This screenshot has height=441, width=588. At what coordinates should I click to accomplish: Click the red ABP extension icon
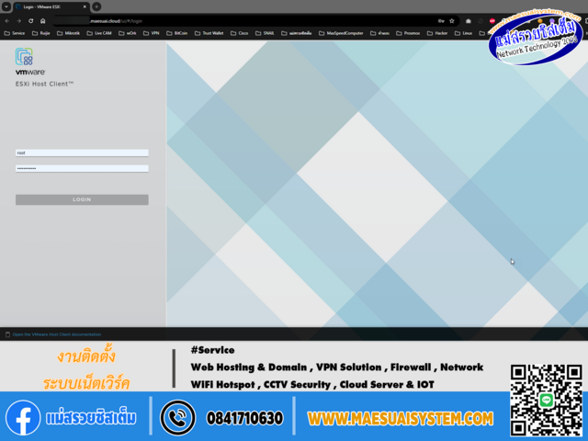point(492,21)
